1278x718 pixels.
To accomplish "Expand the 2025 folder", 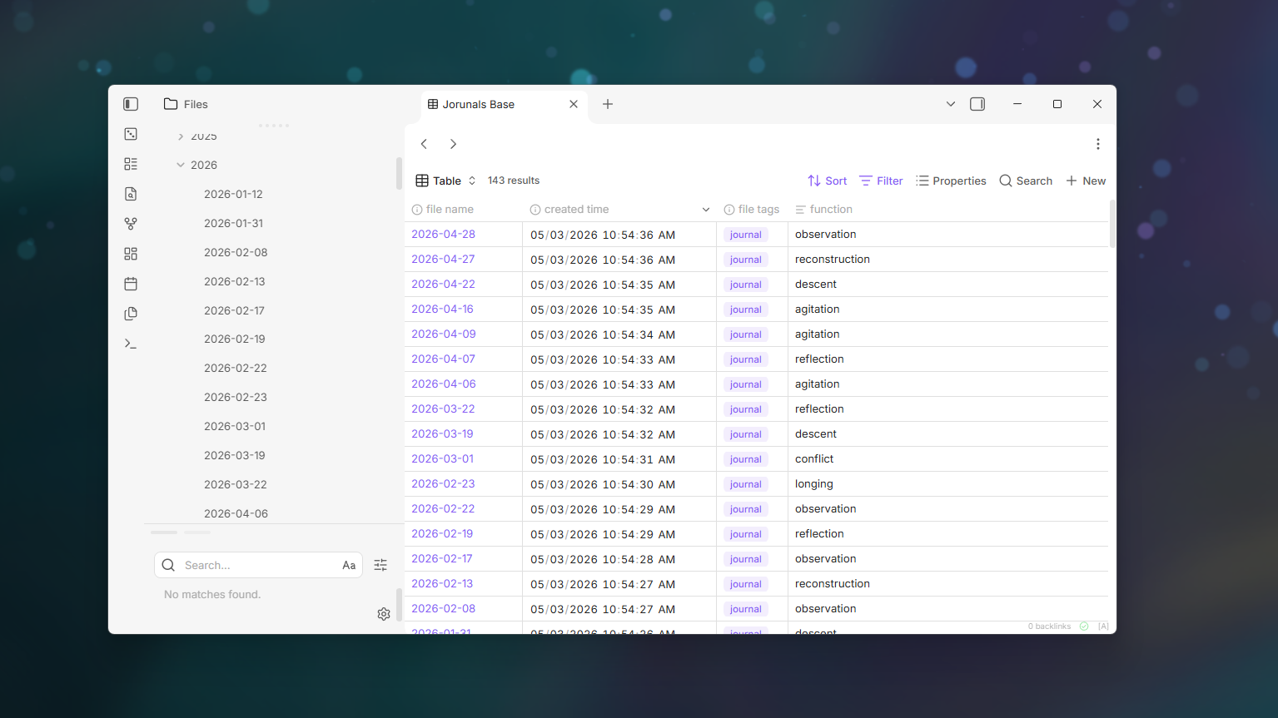I will pos(181,136).
